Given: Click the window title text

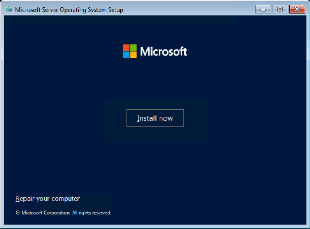Looking at the screenshot, I should tap(69, 9).
